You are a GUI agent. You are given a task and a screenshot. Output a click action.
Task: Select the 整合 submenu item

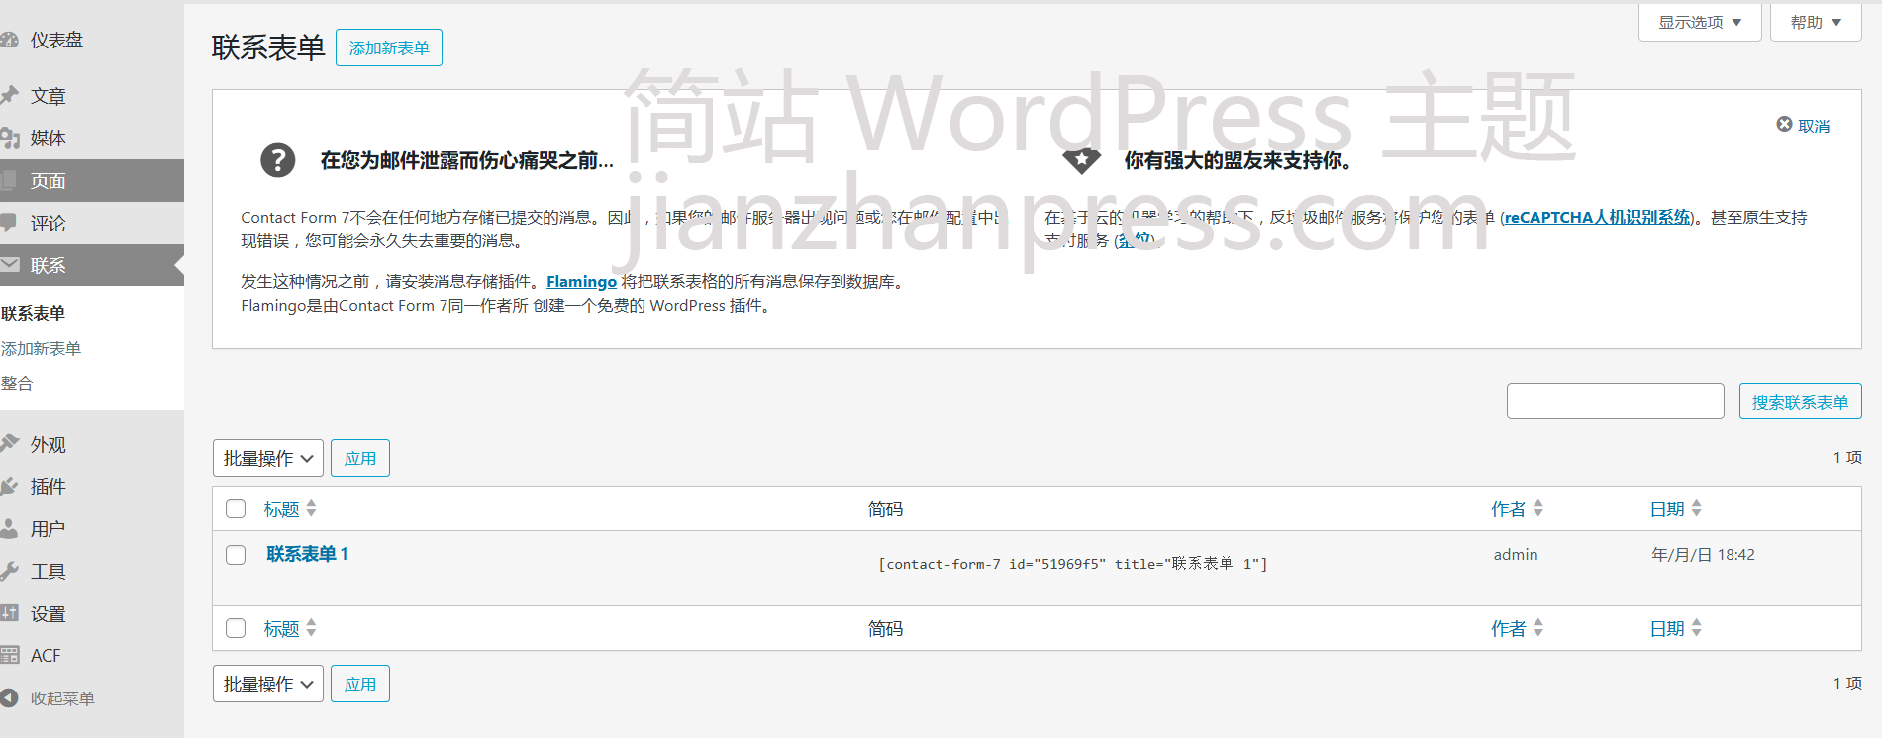[x=17, y=383]
